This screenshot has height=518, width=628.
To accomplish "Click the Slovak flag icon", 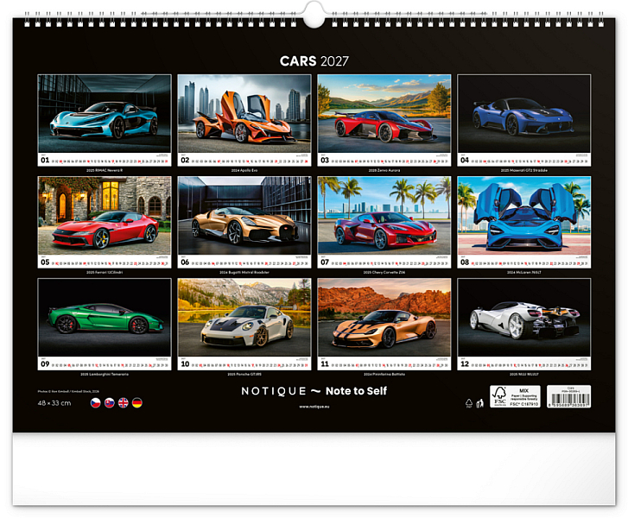I will (x=110, y=402).
